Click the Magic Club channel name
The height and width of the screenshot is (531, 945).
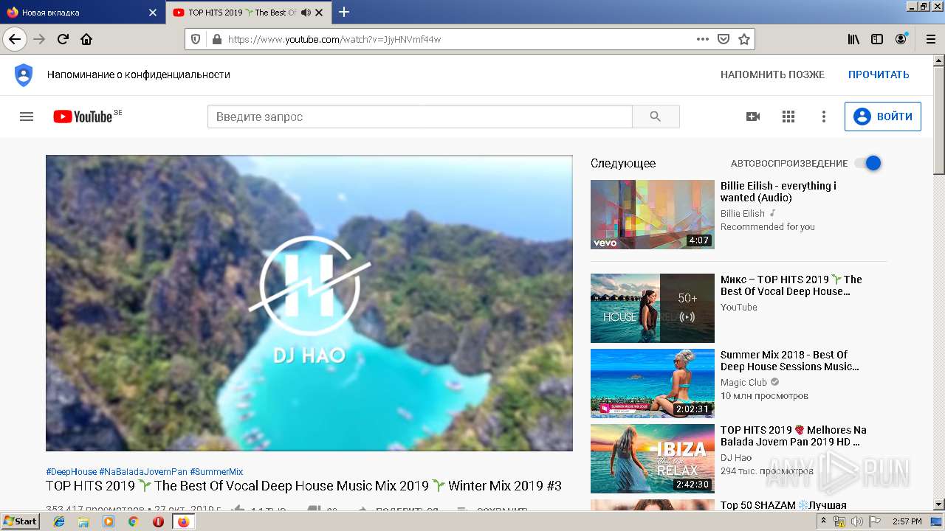tap(743, 383)
